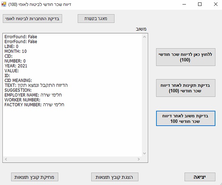Click the 'LINE: 0' line
The image size is (222, 185).
tap(11, 47)
